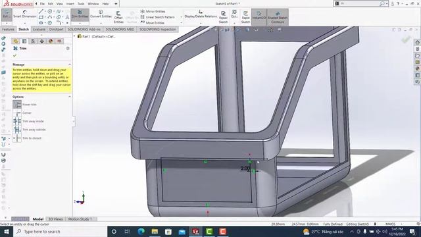421x237 pixels.
Task: Open Trim PropertyManager help
Action: 68,48
